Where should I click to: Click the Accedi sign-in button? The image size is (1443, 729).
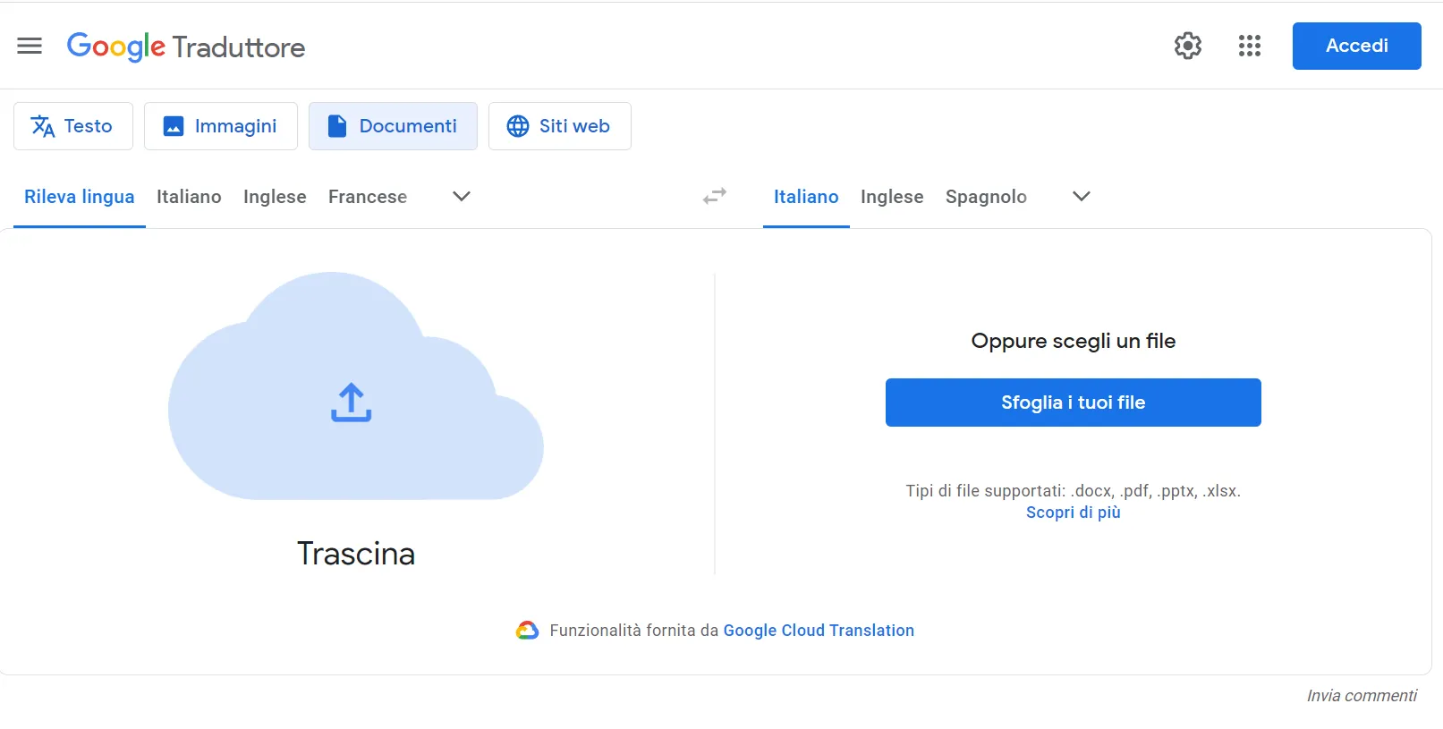(x=1356, y=46)
